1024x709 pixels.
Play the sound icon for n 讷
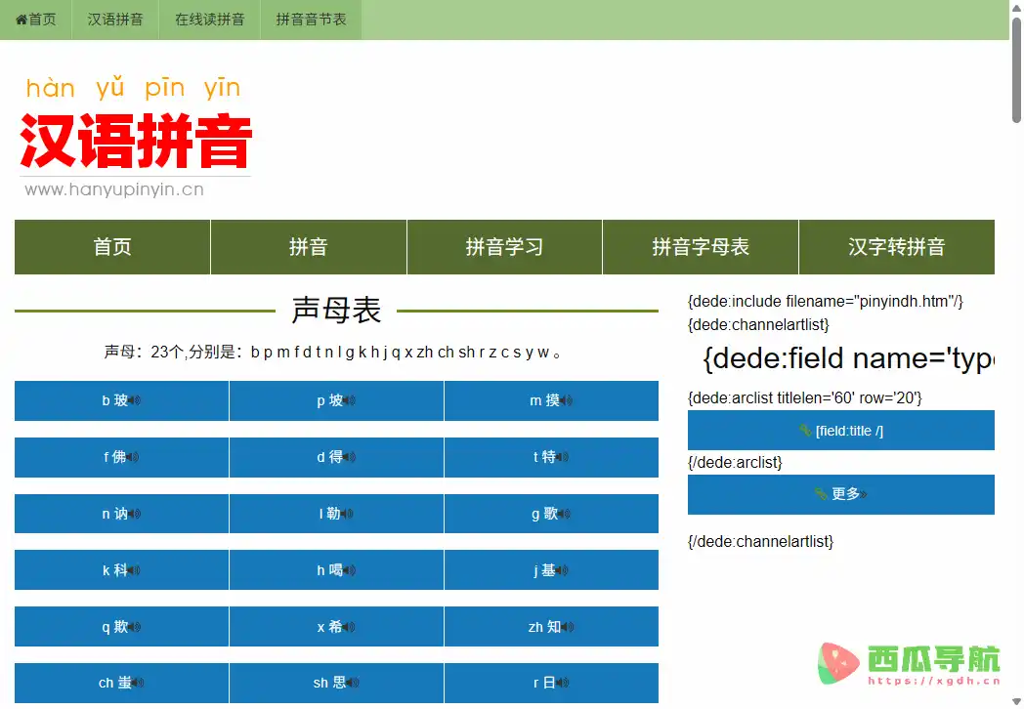click(x=135, y=514)
